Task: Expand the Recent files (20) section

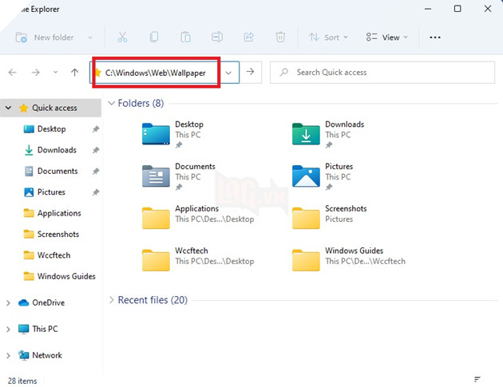Action: [x=111, y=300]
